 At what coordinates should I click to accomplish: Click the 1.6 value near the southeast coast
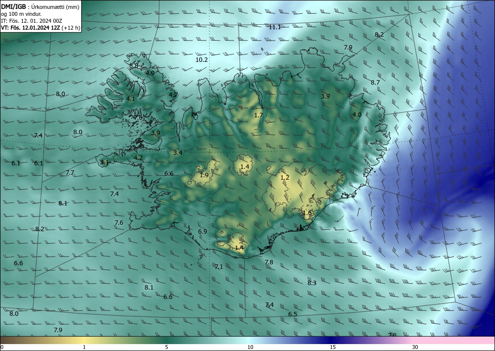pyautogui.click(x=307, y=213)
